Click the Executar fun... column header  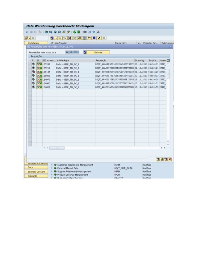151,43
